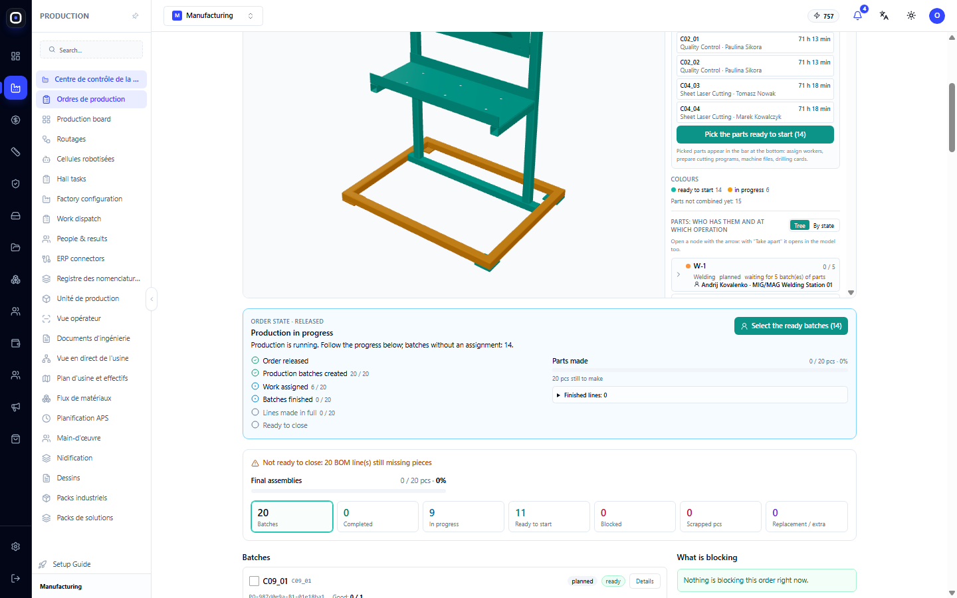
Task: Switch the parts view to By state
Action: [x=823, y=226]
